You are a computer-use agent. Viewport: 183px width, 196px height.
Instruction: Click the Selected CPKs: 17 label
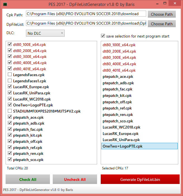click(115, 168)
